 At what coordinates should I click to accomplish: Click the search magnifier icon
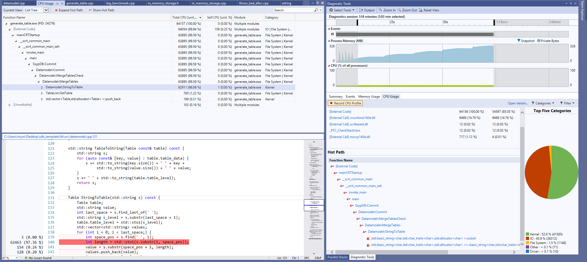pos(316,10)
